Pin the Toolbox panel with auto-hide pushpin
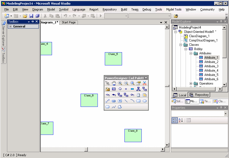 point(33,22)
